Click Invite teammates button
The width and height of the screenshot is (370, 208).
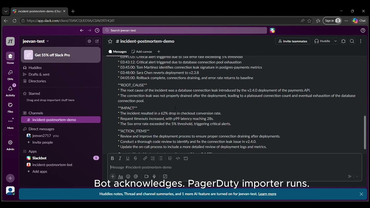pos(293,41)
